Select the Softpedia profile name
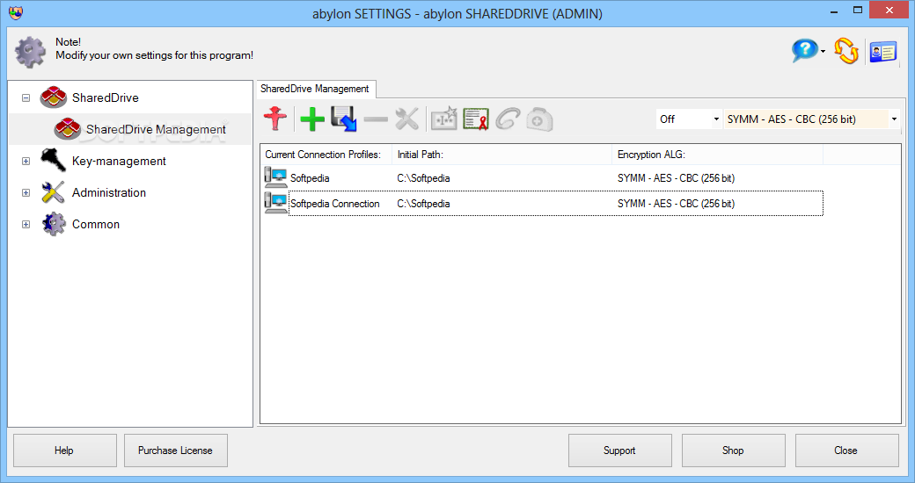 pyautogui.click(x=310, y=178)
